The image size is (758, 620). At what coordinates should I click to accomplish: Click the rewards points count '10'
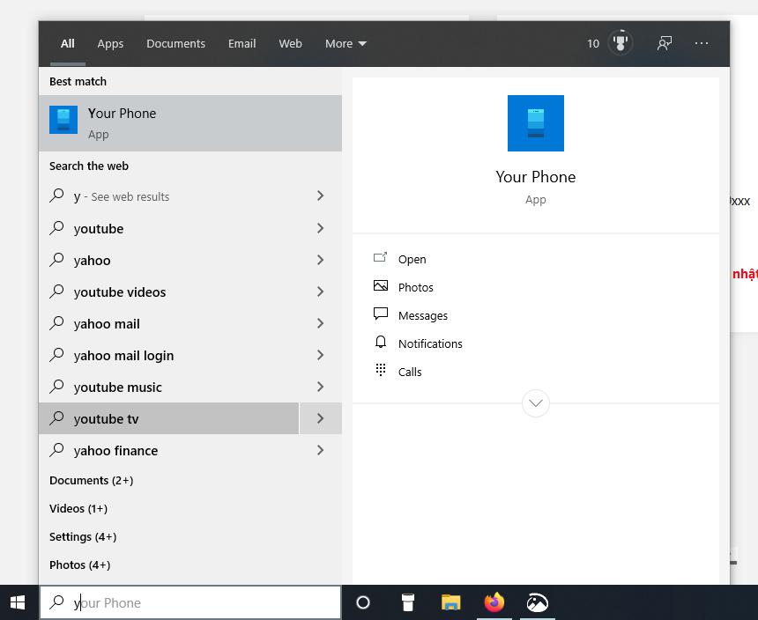click(x=593, y=43)
